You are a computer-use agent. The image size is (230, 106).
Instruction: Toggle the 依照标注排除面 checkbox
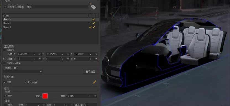[x=6, y=7]
